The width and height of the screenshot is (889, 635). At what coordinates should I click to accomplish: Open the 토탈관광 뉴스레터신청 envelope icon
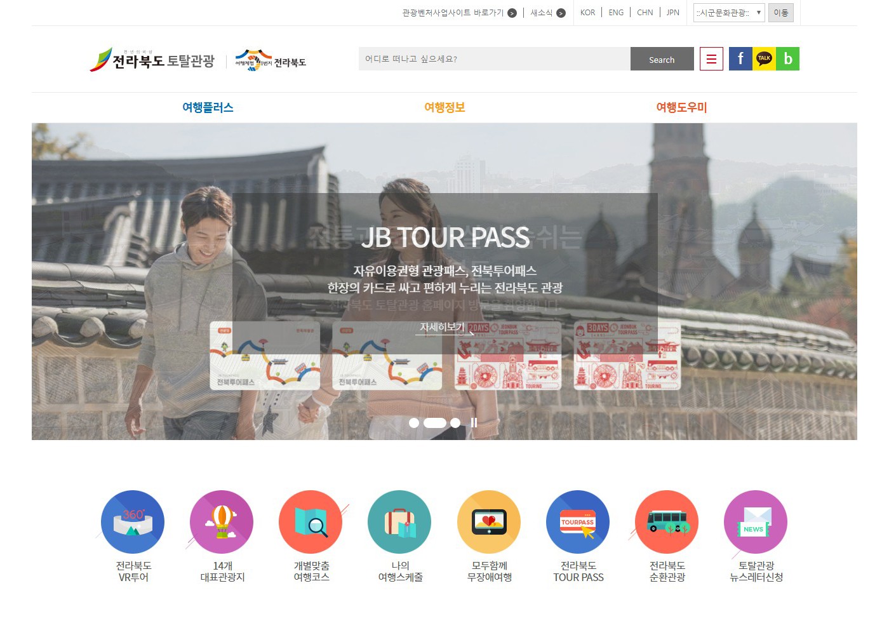coord(756,522)
